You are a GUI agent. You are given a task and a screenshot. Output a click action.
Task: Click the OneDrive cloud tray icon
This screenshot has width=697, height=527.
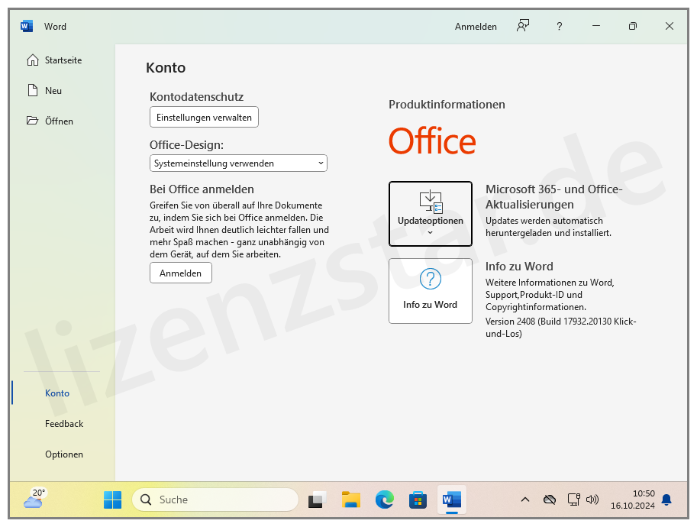550,500
